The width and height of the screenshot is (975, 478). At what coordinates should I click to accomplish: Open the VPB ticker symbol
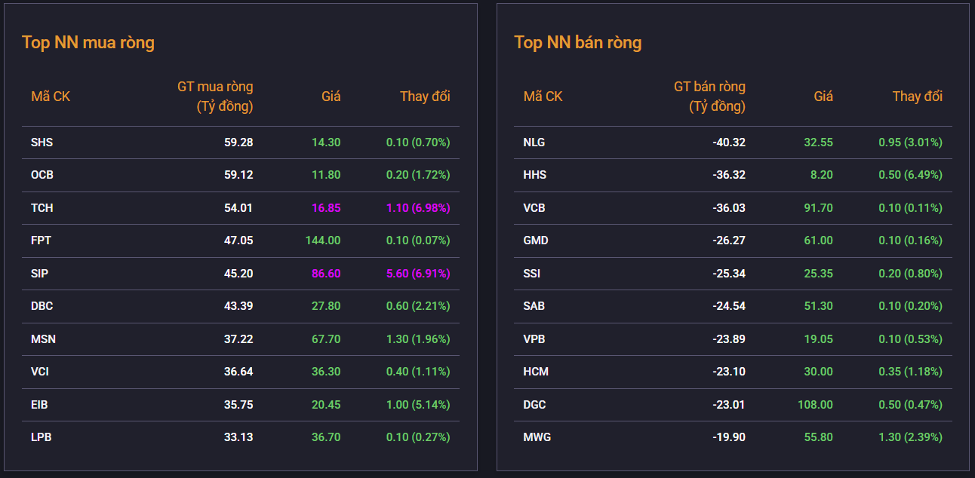point(534,339)
